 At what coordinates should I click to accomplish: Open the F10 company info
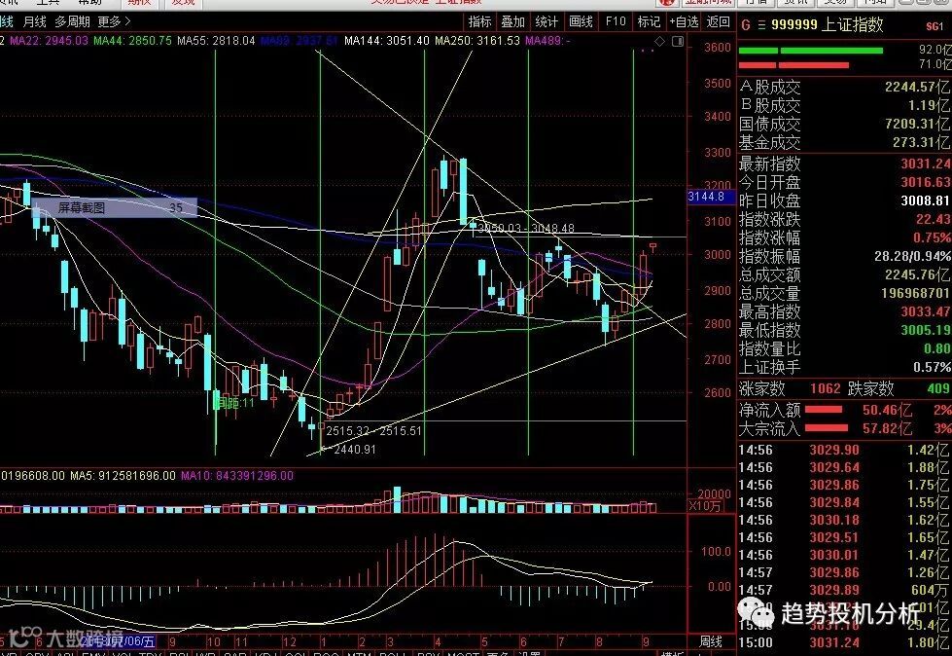[x=616, y=21]
